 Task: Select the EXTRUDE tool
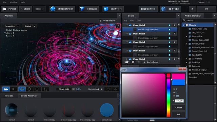[89, 9]
